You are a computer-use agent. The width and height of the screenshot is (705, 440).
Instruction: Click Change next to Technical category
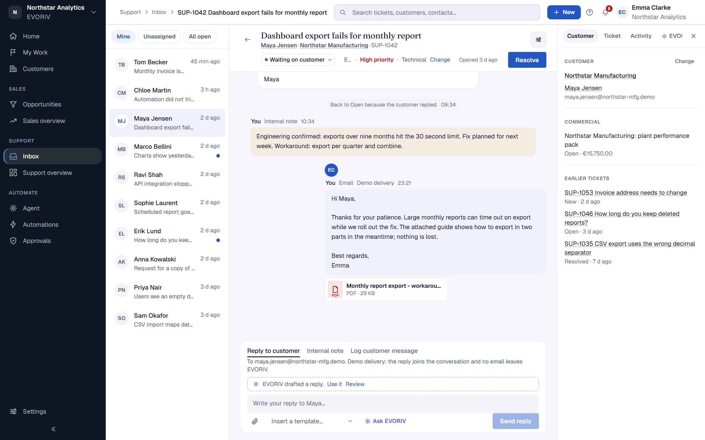pos(440,60)
